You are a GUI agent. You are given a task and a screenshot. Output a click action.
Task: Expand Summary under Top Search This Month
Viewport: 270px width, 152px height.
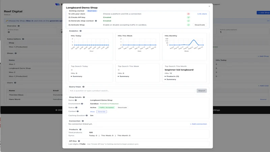(x=170, y=79)
